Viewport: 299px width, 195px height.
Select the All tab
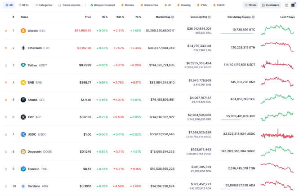9,5
